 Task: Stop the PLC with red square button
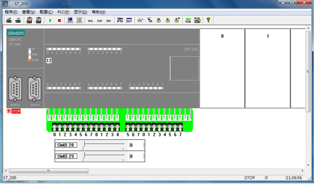pos(59,20)
